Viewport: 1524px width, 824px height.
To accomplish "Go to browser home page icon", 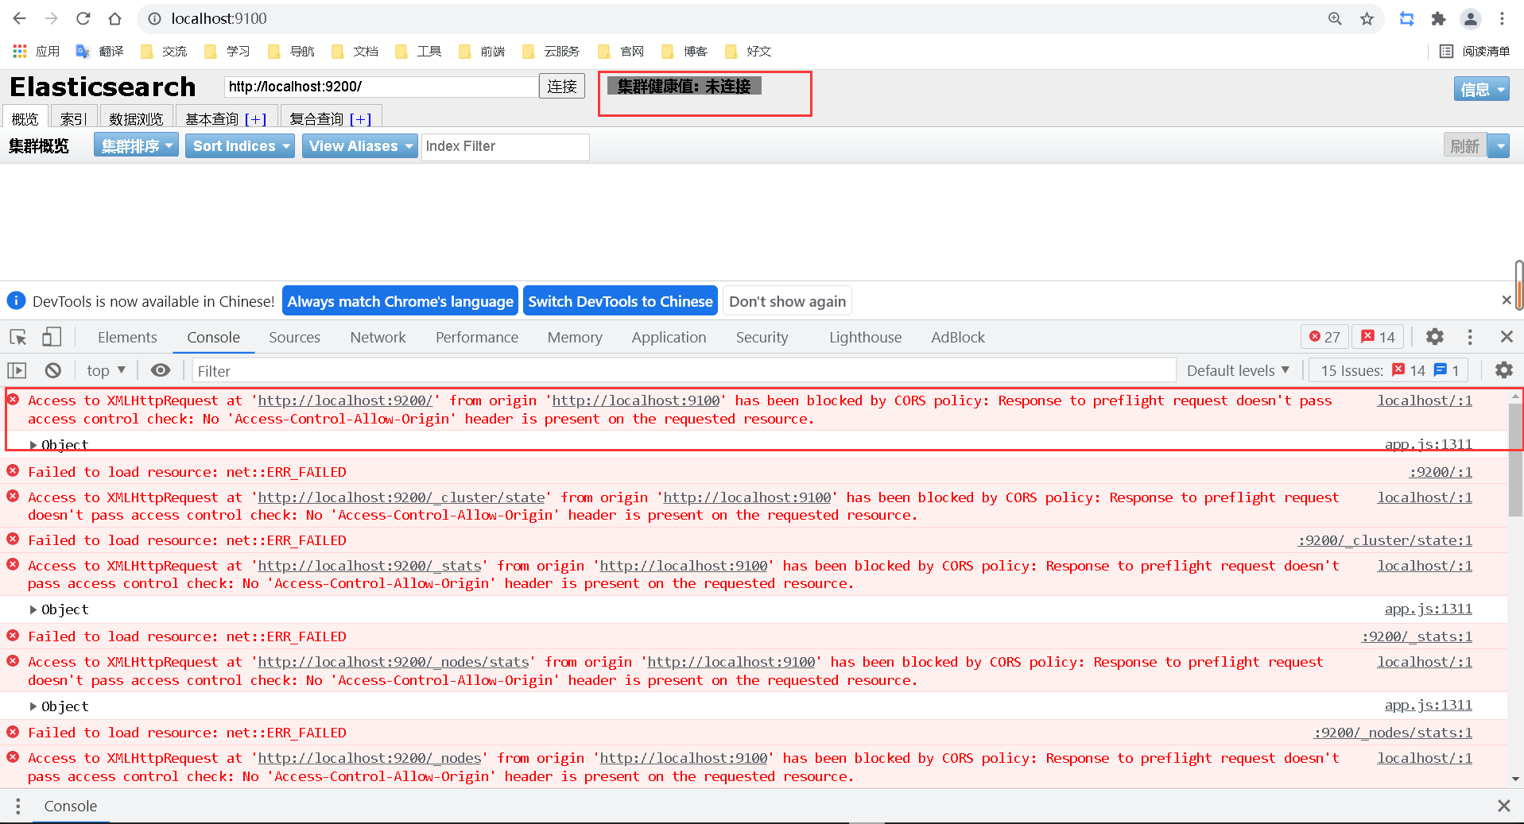I will click(115, 18).
